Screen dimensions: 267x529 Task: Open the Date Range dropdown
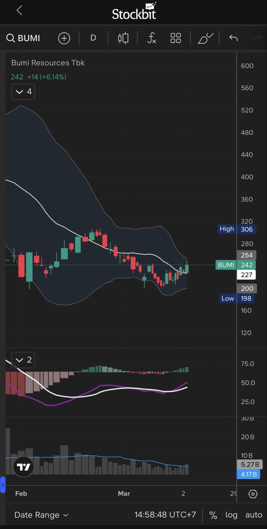[41, 515]
